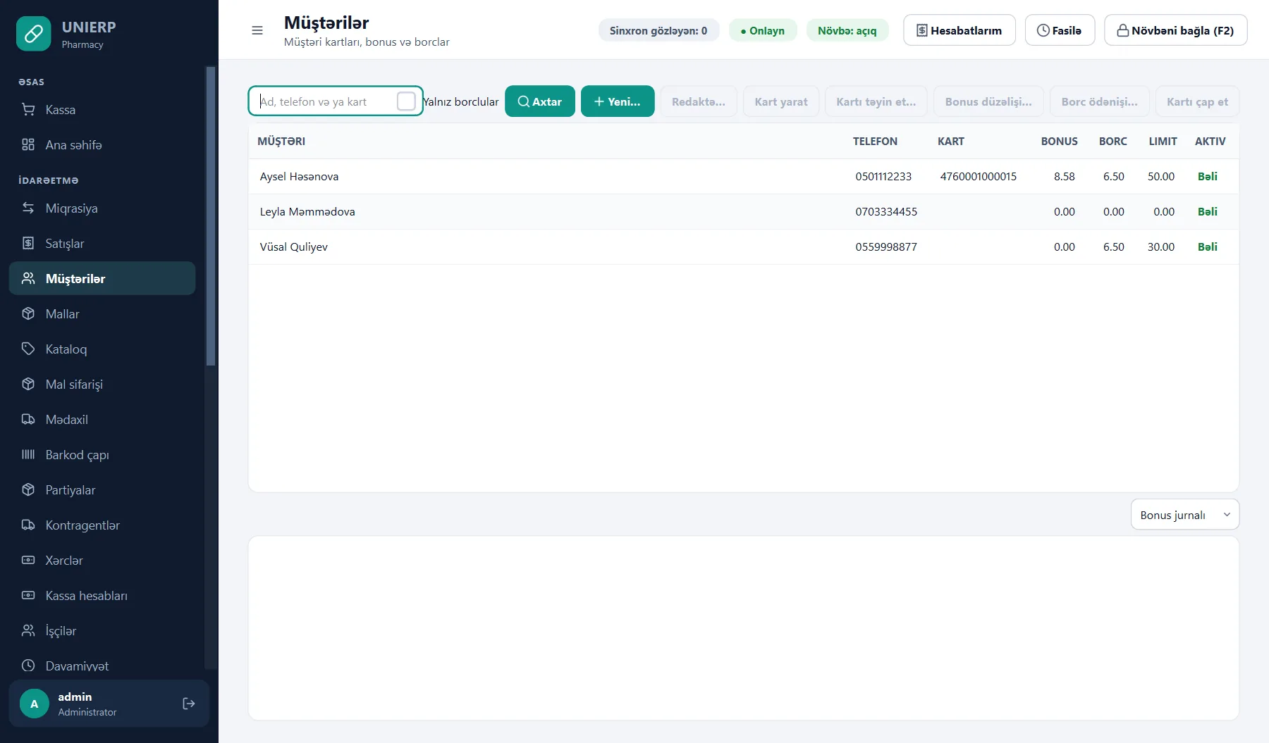Open the Bonus jurnalı dropdown
The height and width of the screenshot is (743, 1269).
tap(1184, 515)
